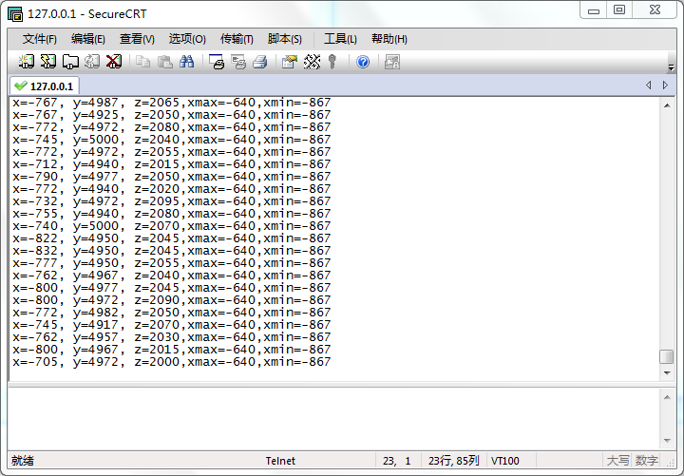Click the Print Screen toolbar icon
Image resolution: width=684 pixels, height=476 pixels.
(217, 62)
